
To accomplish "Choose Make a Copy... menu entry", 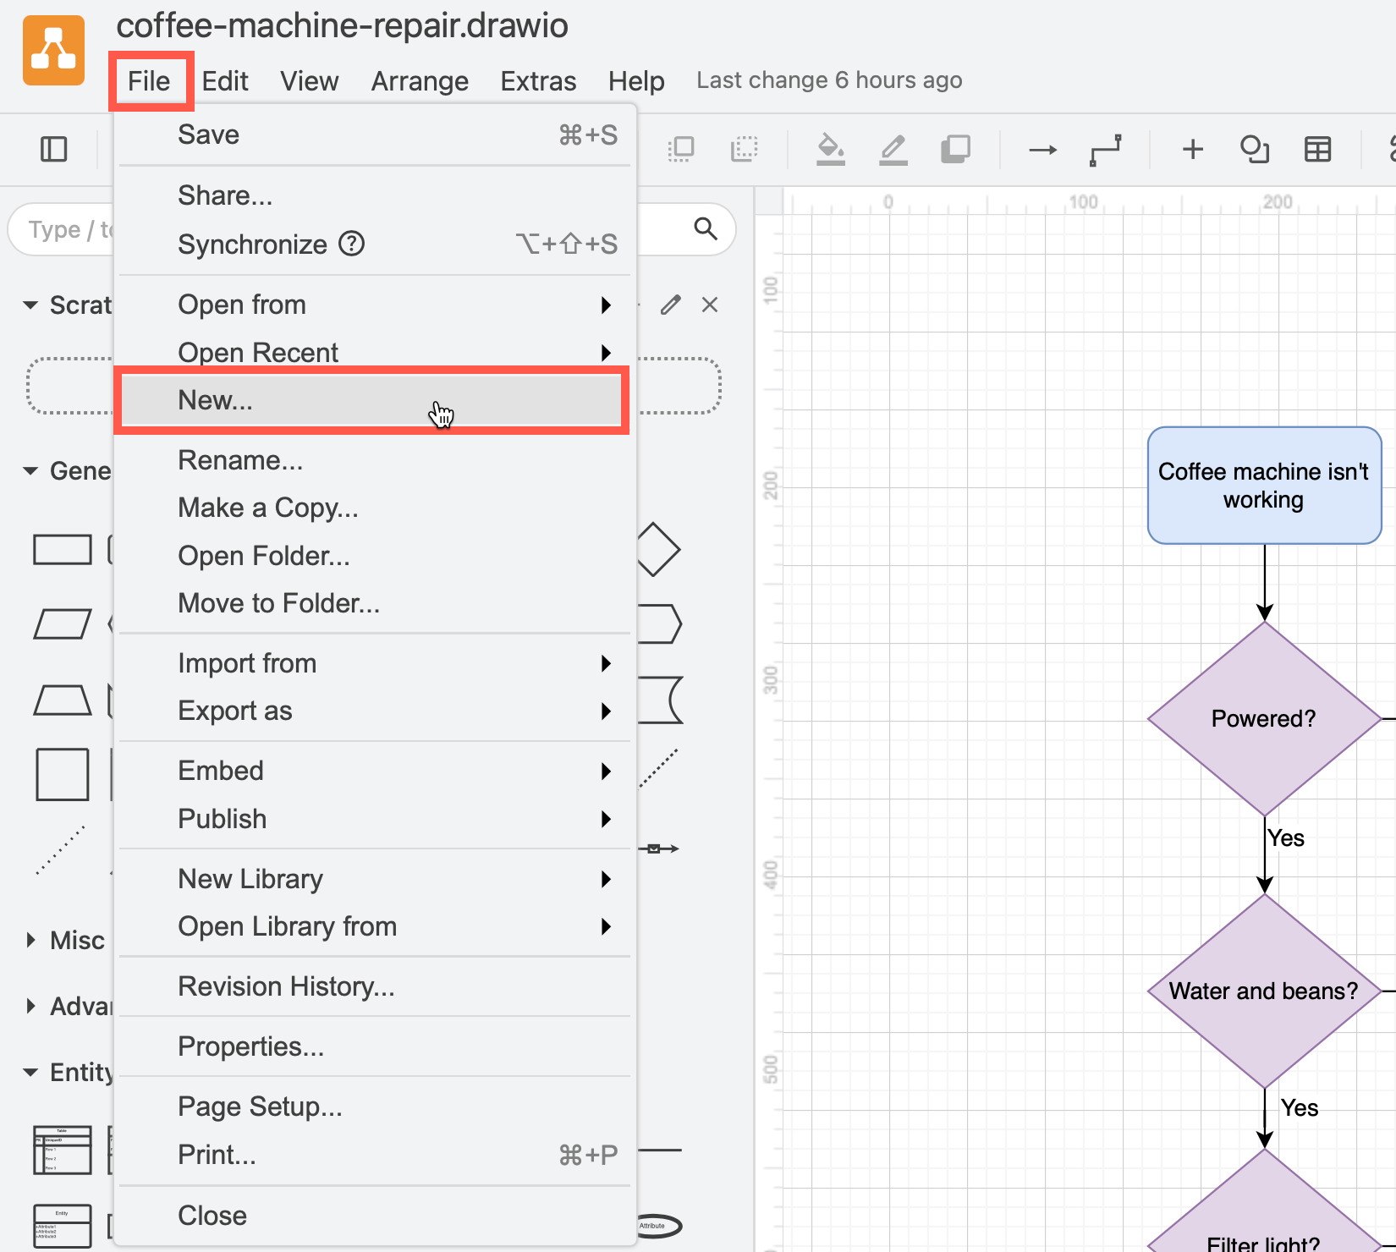I will pyautogui.click(x=375, y=508).
